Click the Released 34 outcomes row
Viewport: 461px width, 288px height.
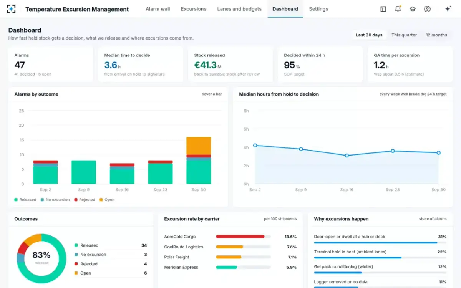[111, 245]
